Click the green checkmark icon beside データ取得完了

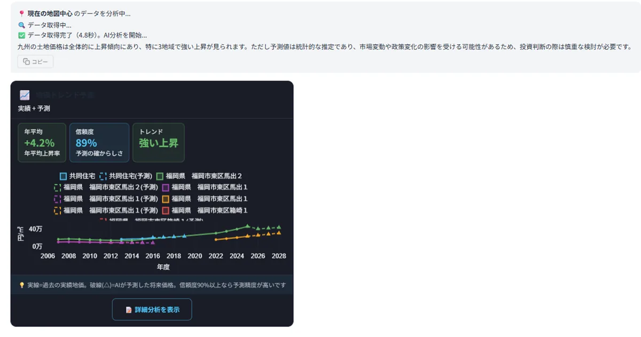point(21,36)
